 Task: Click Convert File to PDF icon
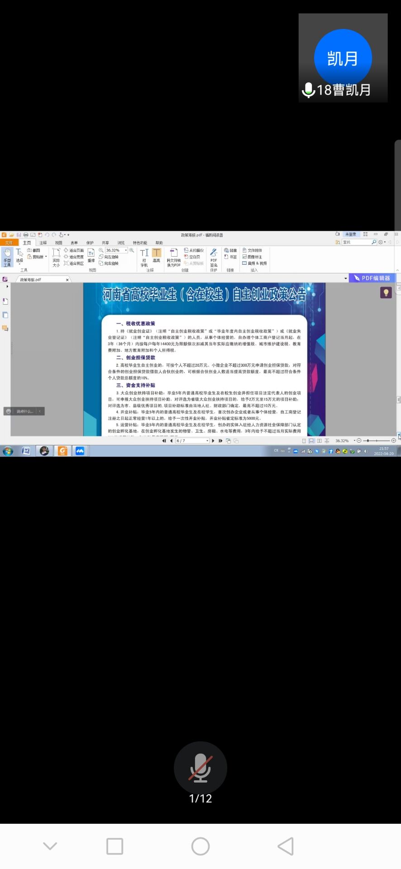click(174, 256)
